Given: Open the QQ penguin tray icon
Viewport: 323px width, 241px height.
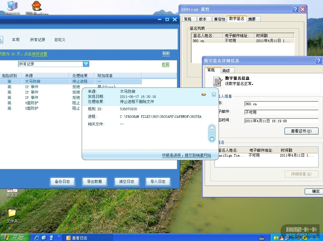Looking at the screenshot, I should (282, 238).
